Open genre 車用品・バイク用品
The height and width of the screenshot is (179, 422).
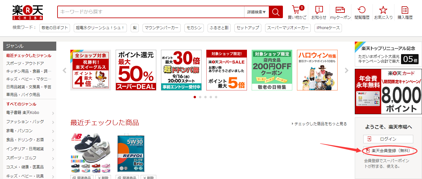pos(23,95)
